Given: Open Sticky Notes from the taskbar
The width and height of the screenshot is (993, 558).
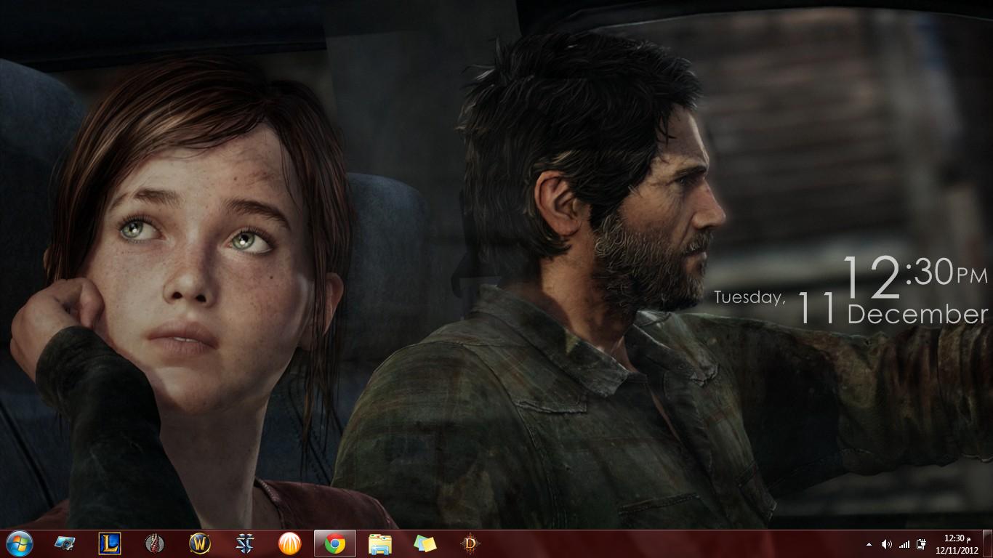Looking at the screenshot, I should pyautogui.click(x=425, y=543).
